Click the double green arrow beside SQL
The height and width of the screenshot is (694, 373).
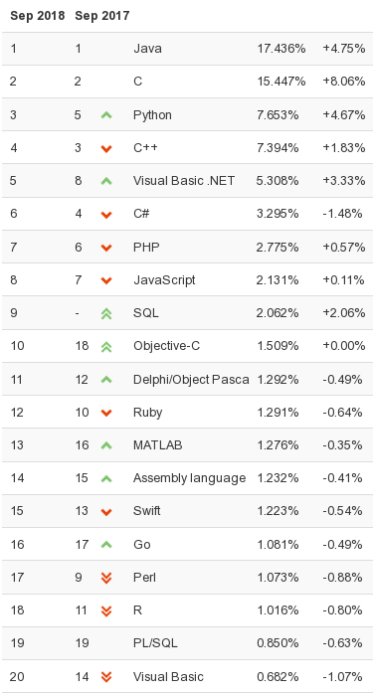coord(106,314)
